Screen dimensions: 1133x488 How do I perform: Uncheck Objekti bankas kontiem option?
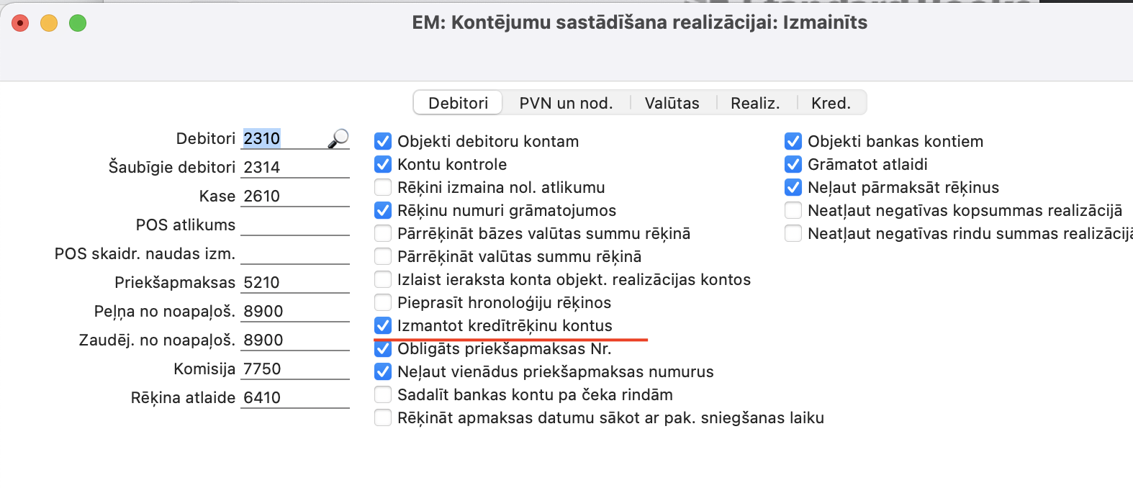[x=793, y=141]
